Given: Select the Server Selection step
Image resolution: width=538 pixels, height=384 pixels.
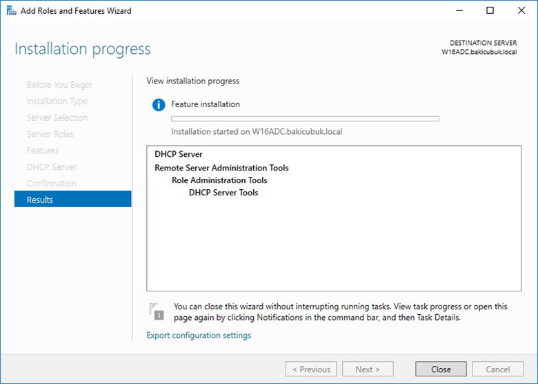Looking at the screenshot, I should pos(57,117).
